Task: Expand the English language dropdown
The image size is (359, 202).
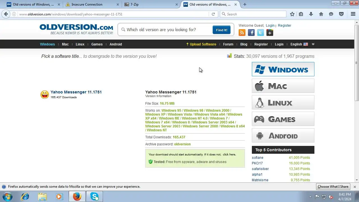Action: pos(299,44)
